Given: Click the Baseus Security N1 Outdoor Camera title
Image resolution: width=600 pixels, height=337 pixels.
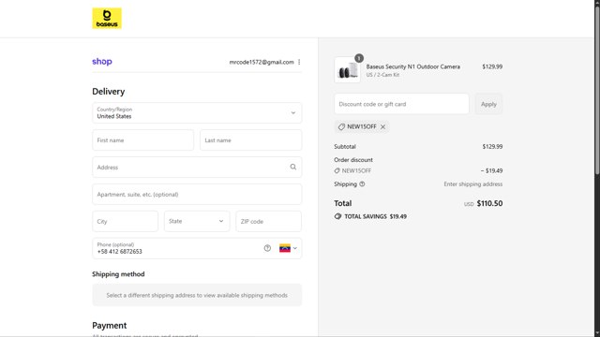Looking at the screenshot, I should (413, 66).
